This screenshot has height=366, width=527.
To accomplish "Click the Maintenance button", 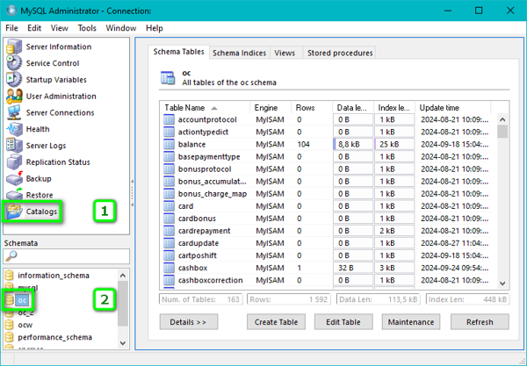I will click(412, 322).
